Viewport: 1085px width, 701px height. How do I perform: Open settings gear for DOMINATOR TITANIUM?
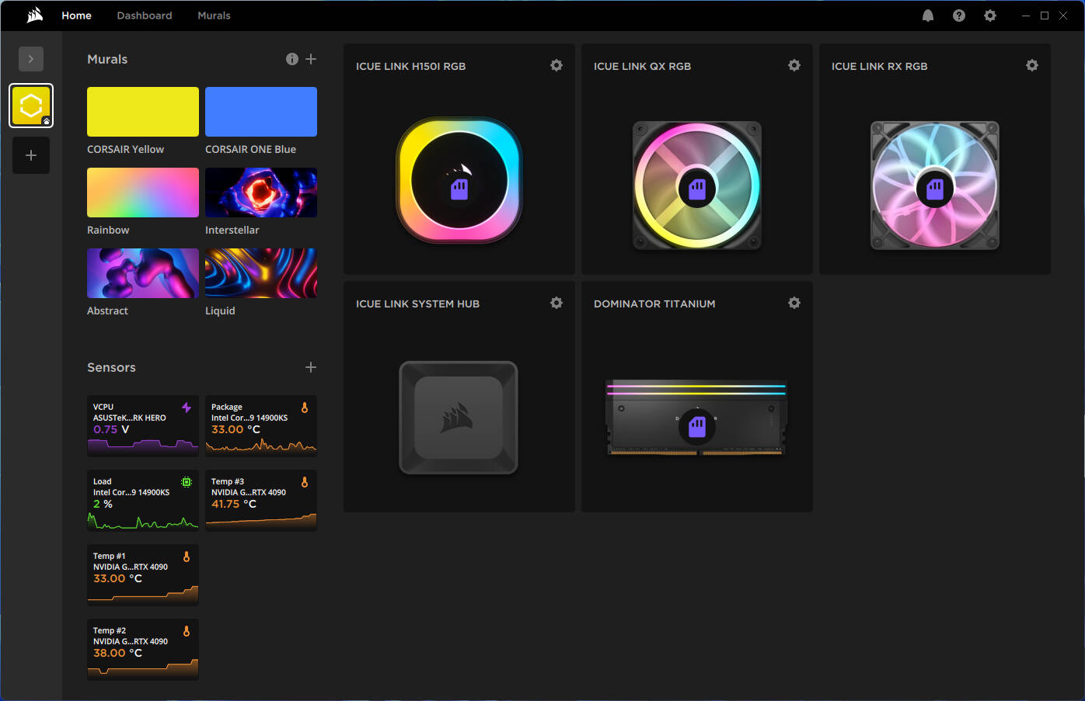point(794,303)
